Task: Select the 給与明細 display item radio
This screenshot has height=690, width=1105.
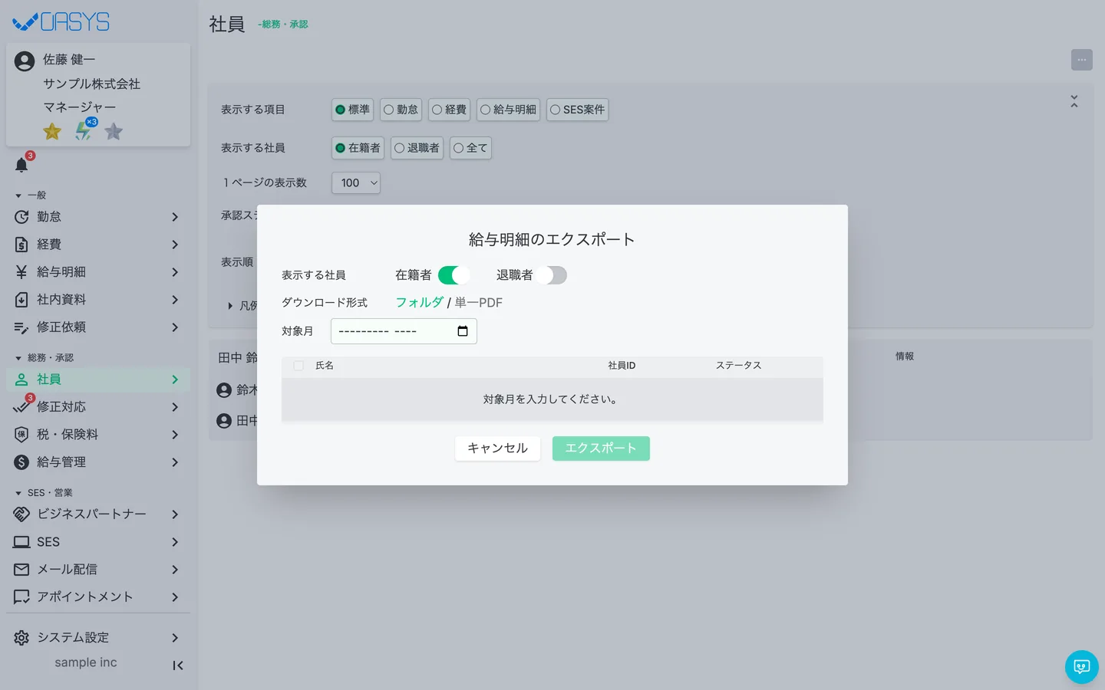Action: pyautogui.click(x=508, y=110)
